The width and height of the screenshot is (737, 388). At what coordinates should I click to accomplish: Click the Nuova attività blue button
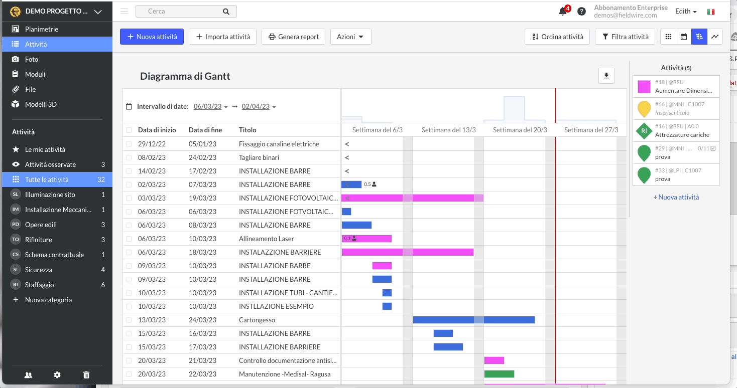pyautogui.click(x=152, y=37)
